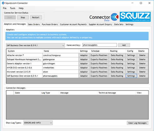Open Exports/Routines for constructiongurus
Viewport: 154px width, 131px height.
click(x=99, y=55)
